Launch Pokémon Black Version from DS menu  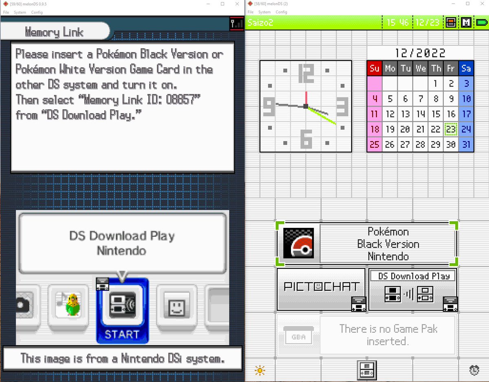pyautogui.click(x=367, y=244)
